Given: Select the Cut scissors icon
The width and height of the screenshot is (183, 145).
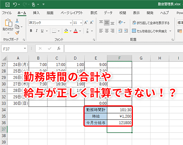Looking at the screenshot, I should [x=17, y=21].
